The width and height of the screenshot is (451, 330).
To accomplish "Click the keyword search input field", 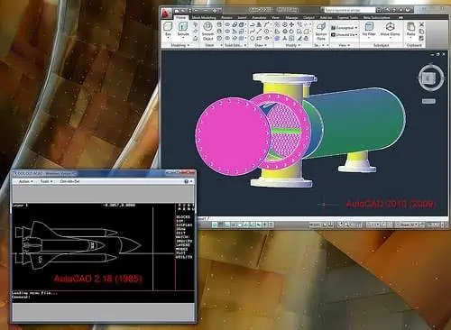I will pos(349,10).
